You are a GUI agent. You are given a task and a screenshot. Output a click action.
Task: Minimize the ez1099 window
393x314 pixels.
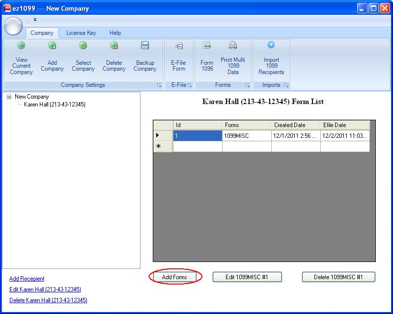click(362, 8)
